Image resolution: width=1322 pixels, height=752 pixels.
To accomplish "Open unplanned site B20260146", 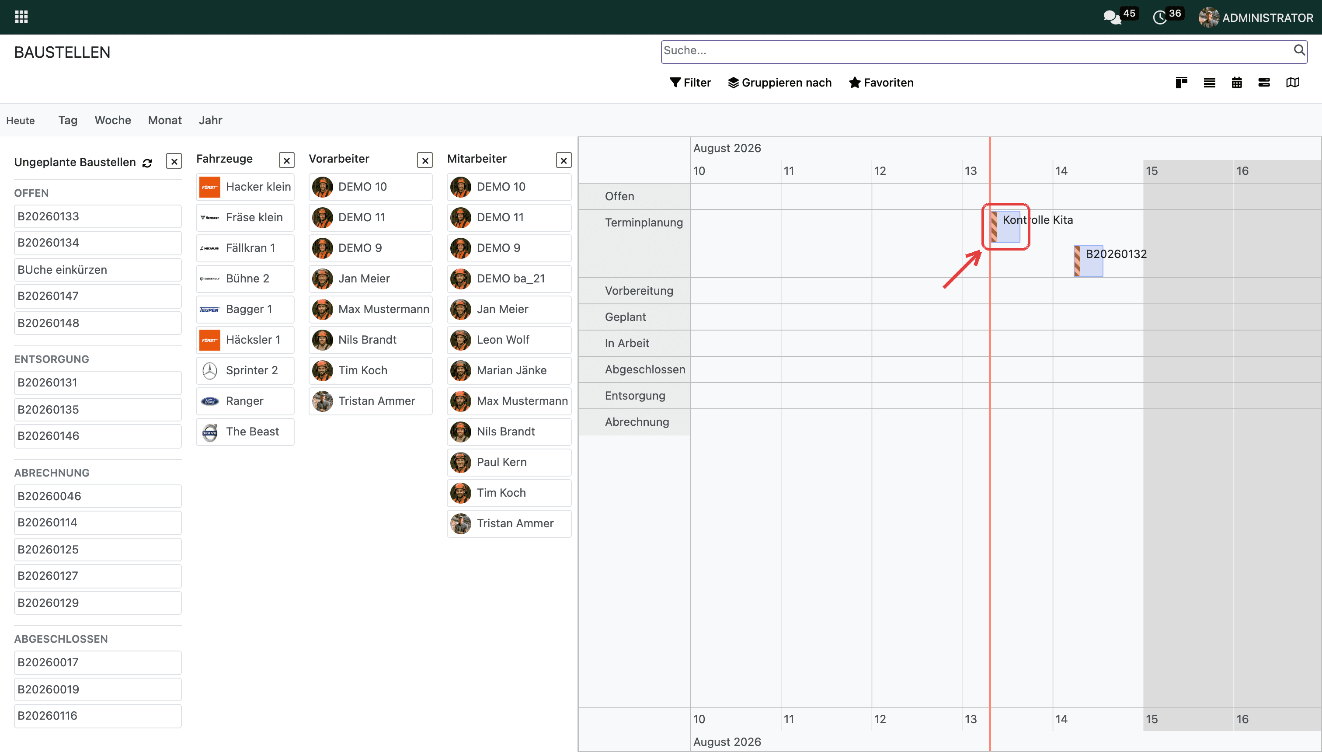I will (x=97, y=436).
